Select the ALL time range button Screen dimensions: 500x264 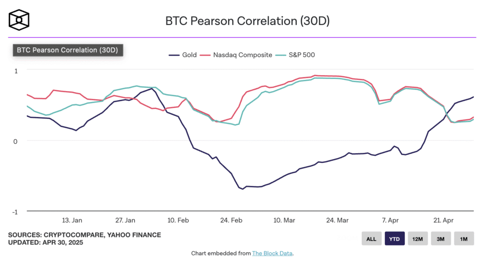point(371,239)
